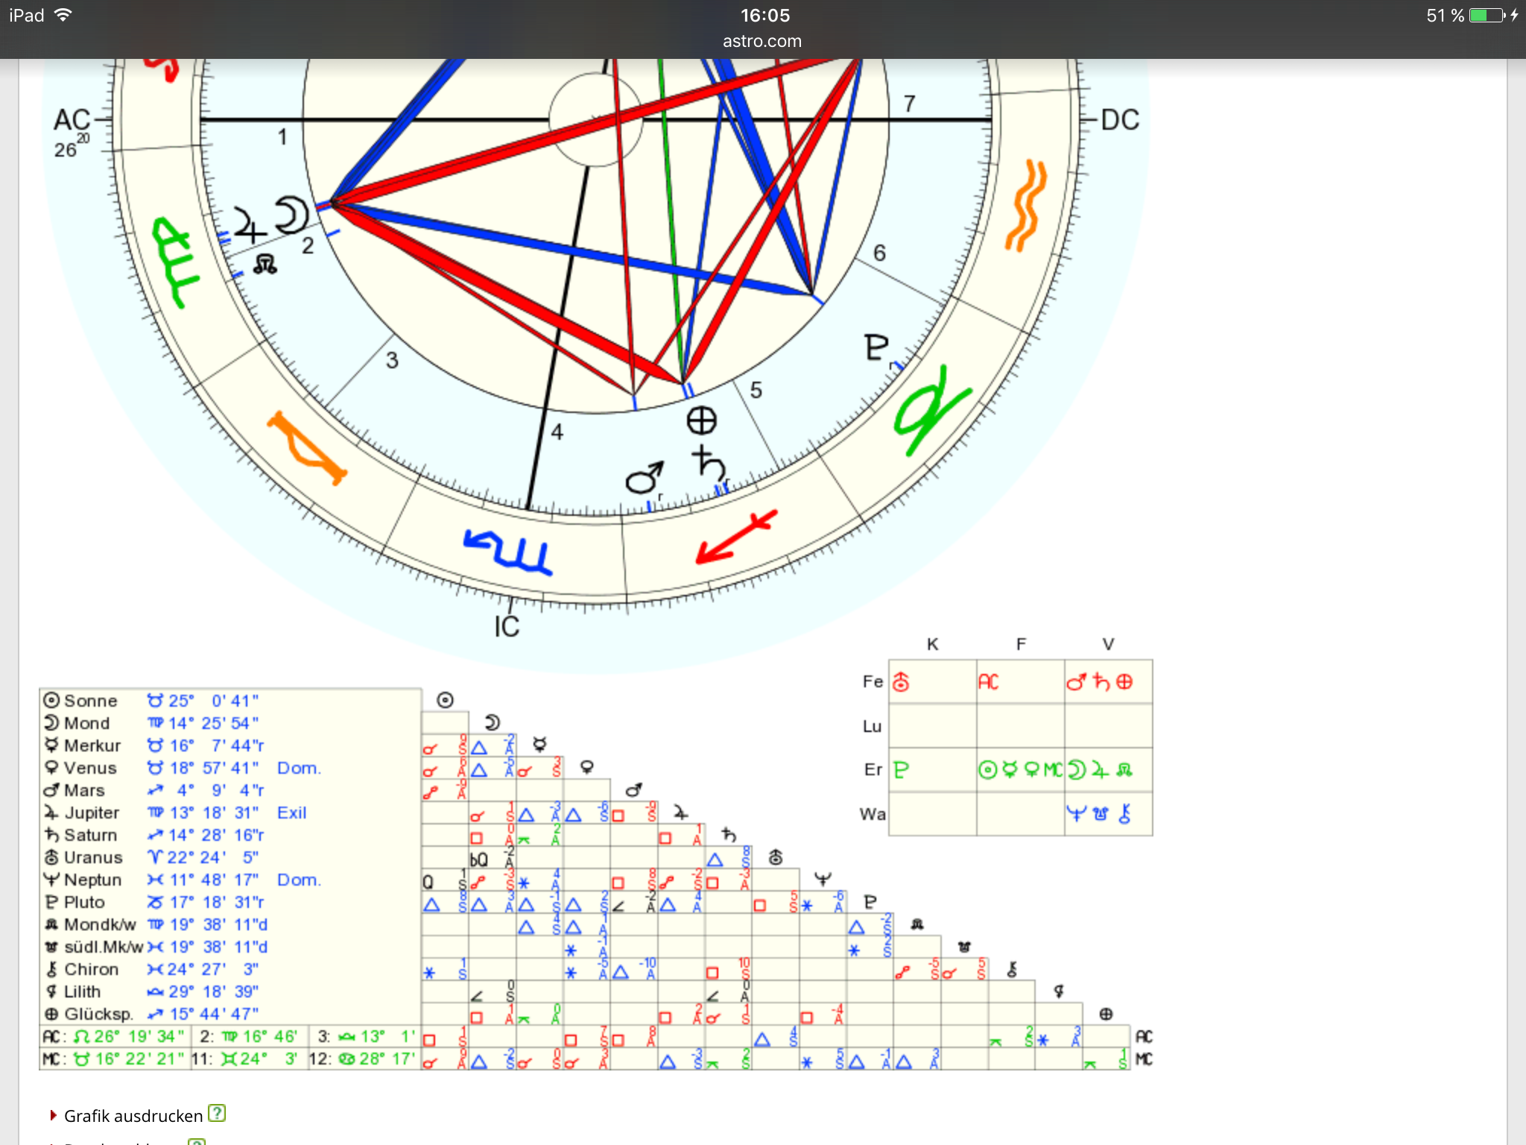Select the Sonne row in planet table
Viewport: 1526px width, 1145px height.
pos(230,701)
